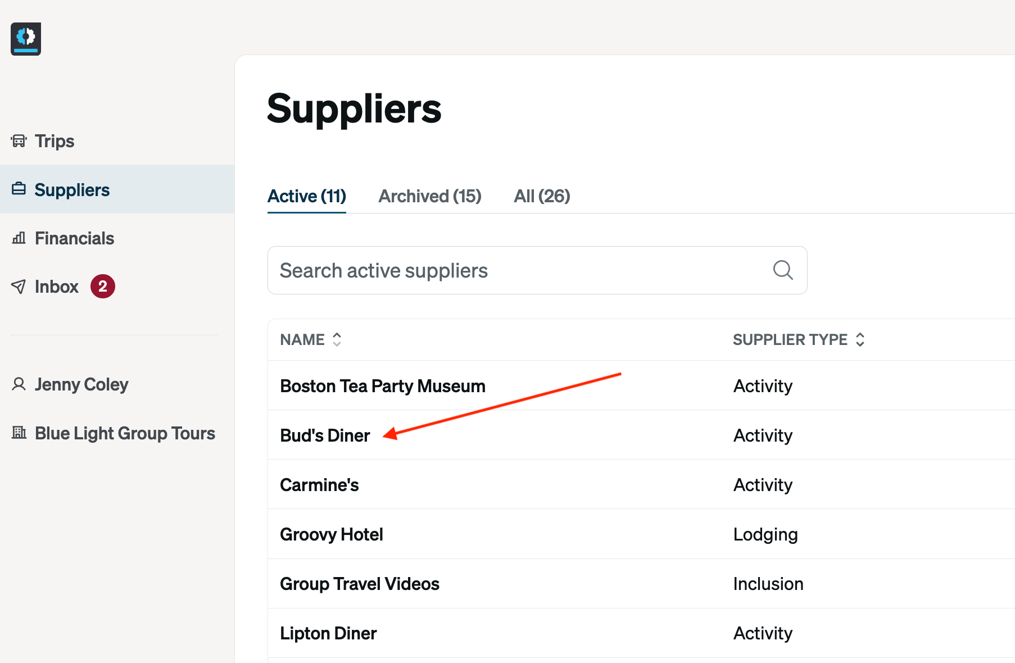Go to Financials in the sidebar

(x=74, y=238)
